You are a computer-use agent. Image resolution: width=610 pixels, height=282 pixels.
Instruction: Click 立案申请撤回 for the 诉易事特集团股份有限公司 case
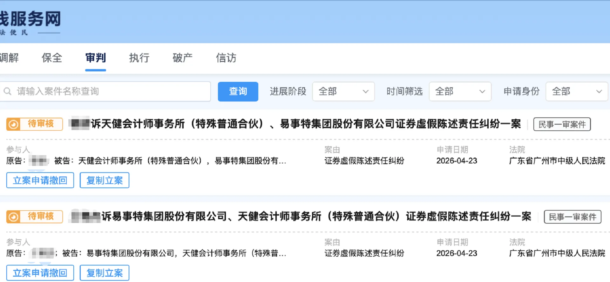[x=40, y=273]
